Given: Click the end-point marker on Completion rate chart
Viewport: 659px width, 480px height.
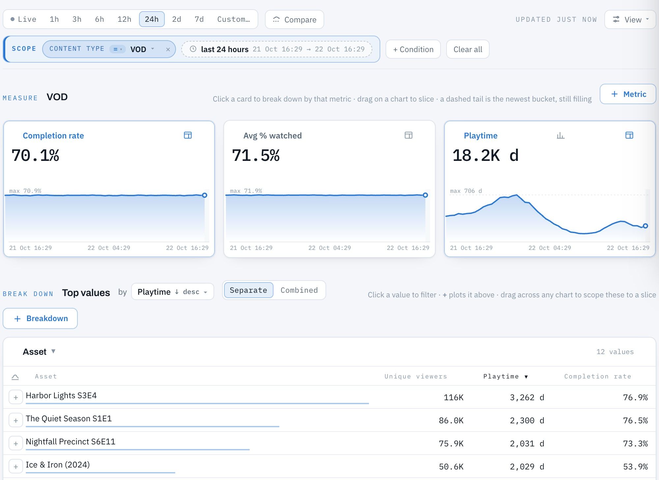Looking at the screenshot, I should 205,195.
